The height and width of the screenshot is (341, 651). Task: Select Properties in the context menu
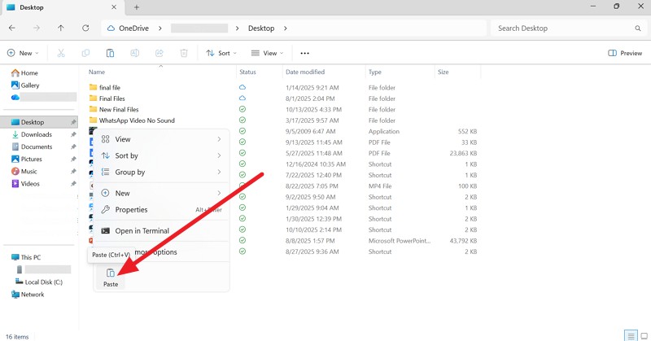131,209
